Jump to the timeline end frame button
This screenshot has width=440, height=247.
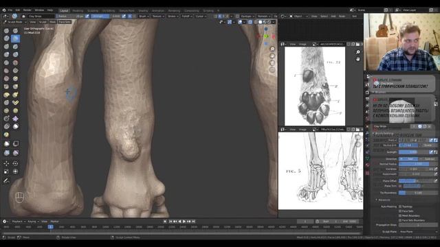click(193, 222)
